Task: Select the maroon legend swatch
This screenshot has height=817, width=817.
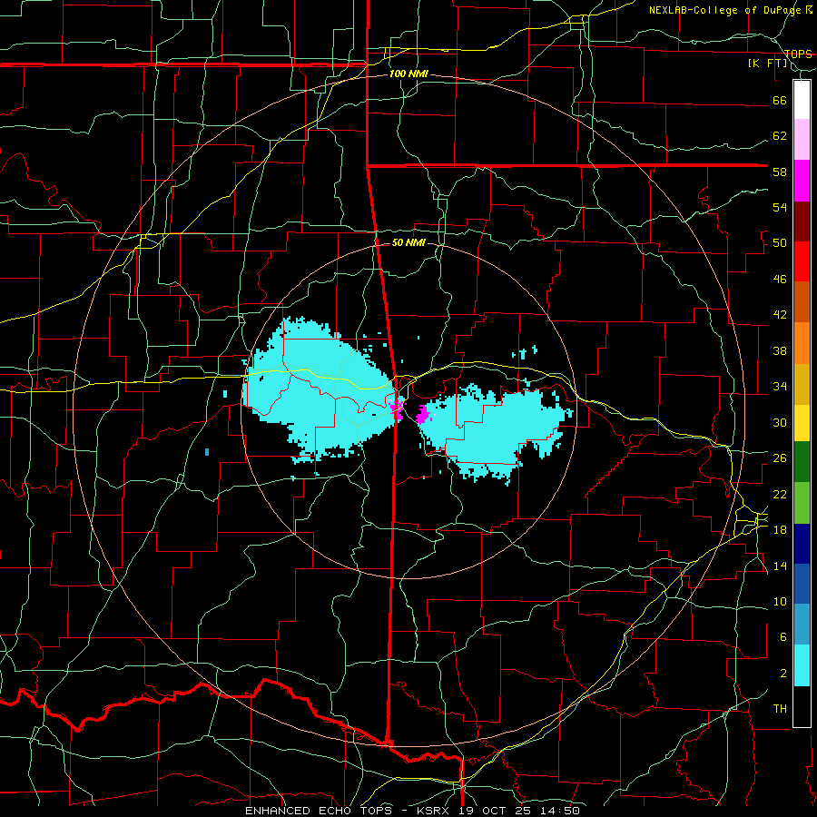Action: pyautogui.click(x=802, y=221)
